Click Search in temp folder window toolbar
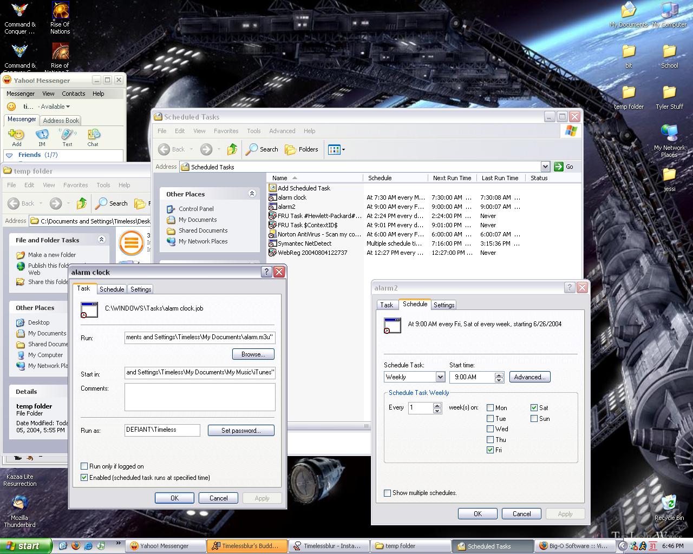Screen dimensions: 693x554 [x=112, y=203]
